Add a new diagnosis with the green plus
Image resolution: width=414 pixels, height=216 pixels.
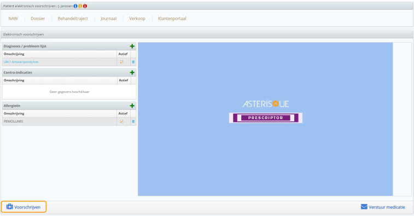pyautogui.click(x=132, y=46)
